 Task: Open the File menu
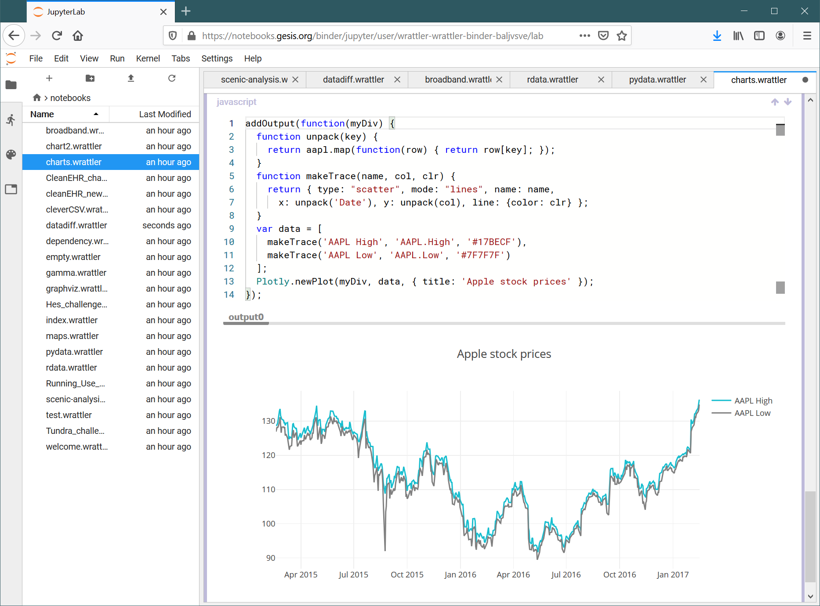(x=36, y=58)
